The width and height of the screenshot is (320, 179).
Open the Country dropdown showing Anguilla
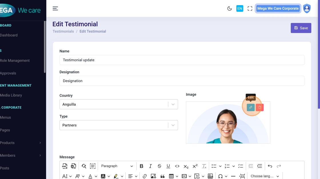[119, 104]
